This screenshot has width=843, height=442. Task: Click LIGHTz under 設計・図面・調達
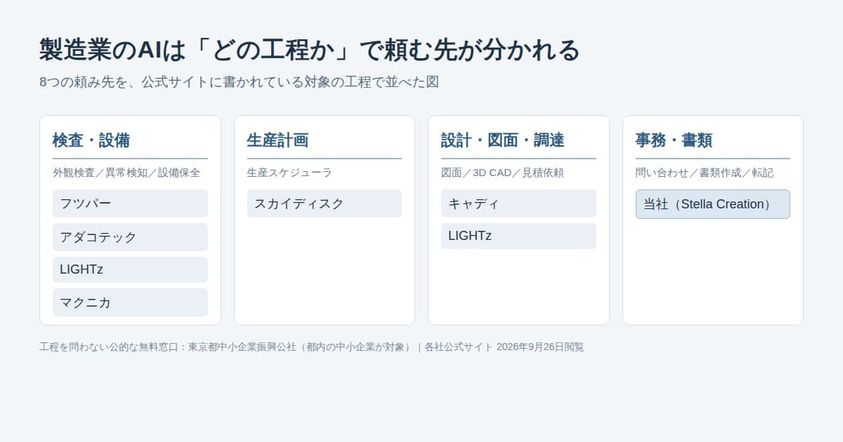518,236
